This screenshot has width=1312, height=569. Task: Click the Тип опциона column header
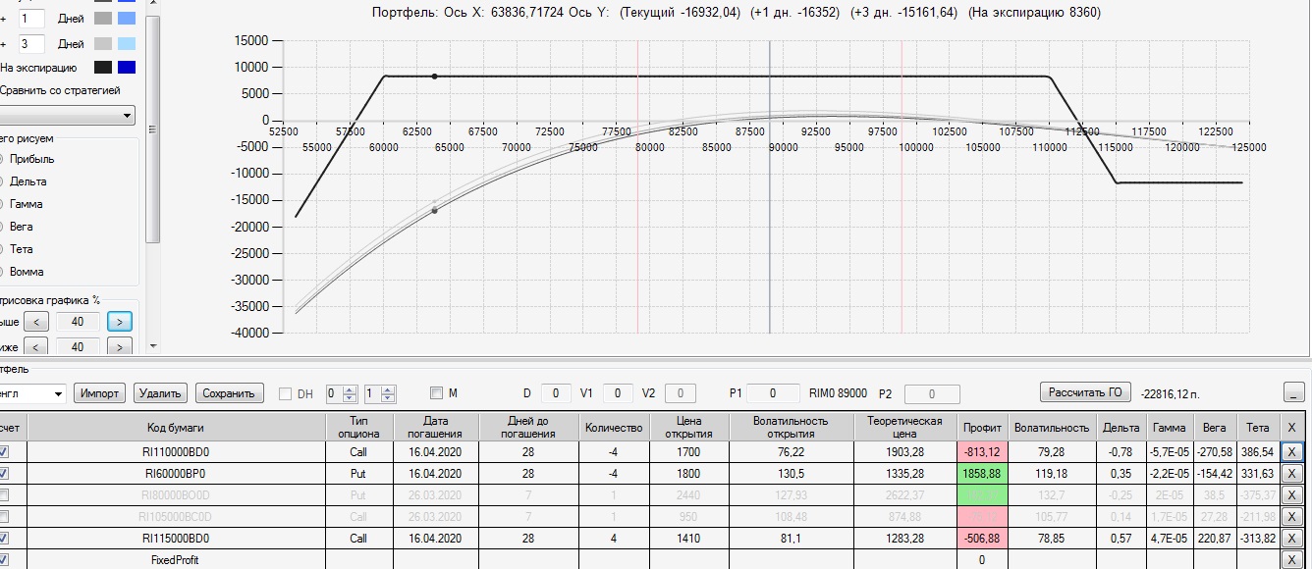tap(358, 428)
